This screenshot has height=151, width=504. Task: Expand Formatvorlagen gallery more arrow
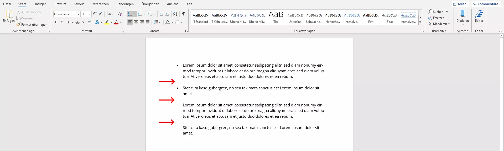(x=420, y=23)
